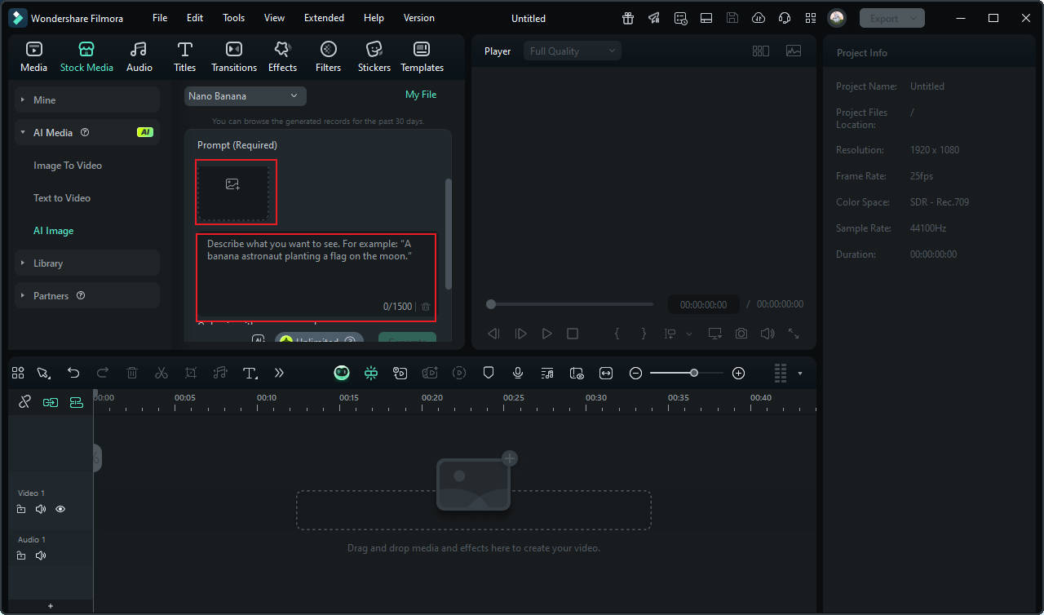The width and height of the screenshot is (1044, 615).
Task: Open the File menu
Action: click(160, 18)
